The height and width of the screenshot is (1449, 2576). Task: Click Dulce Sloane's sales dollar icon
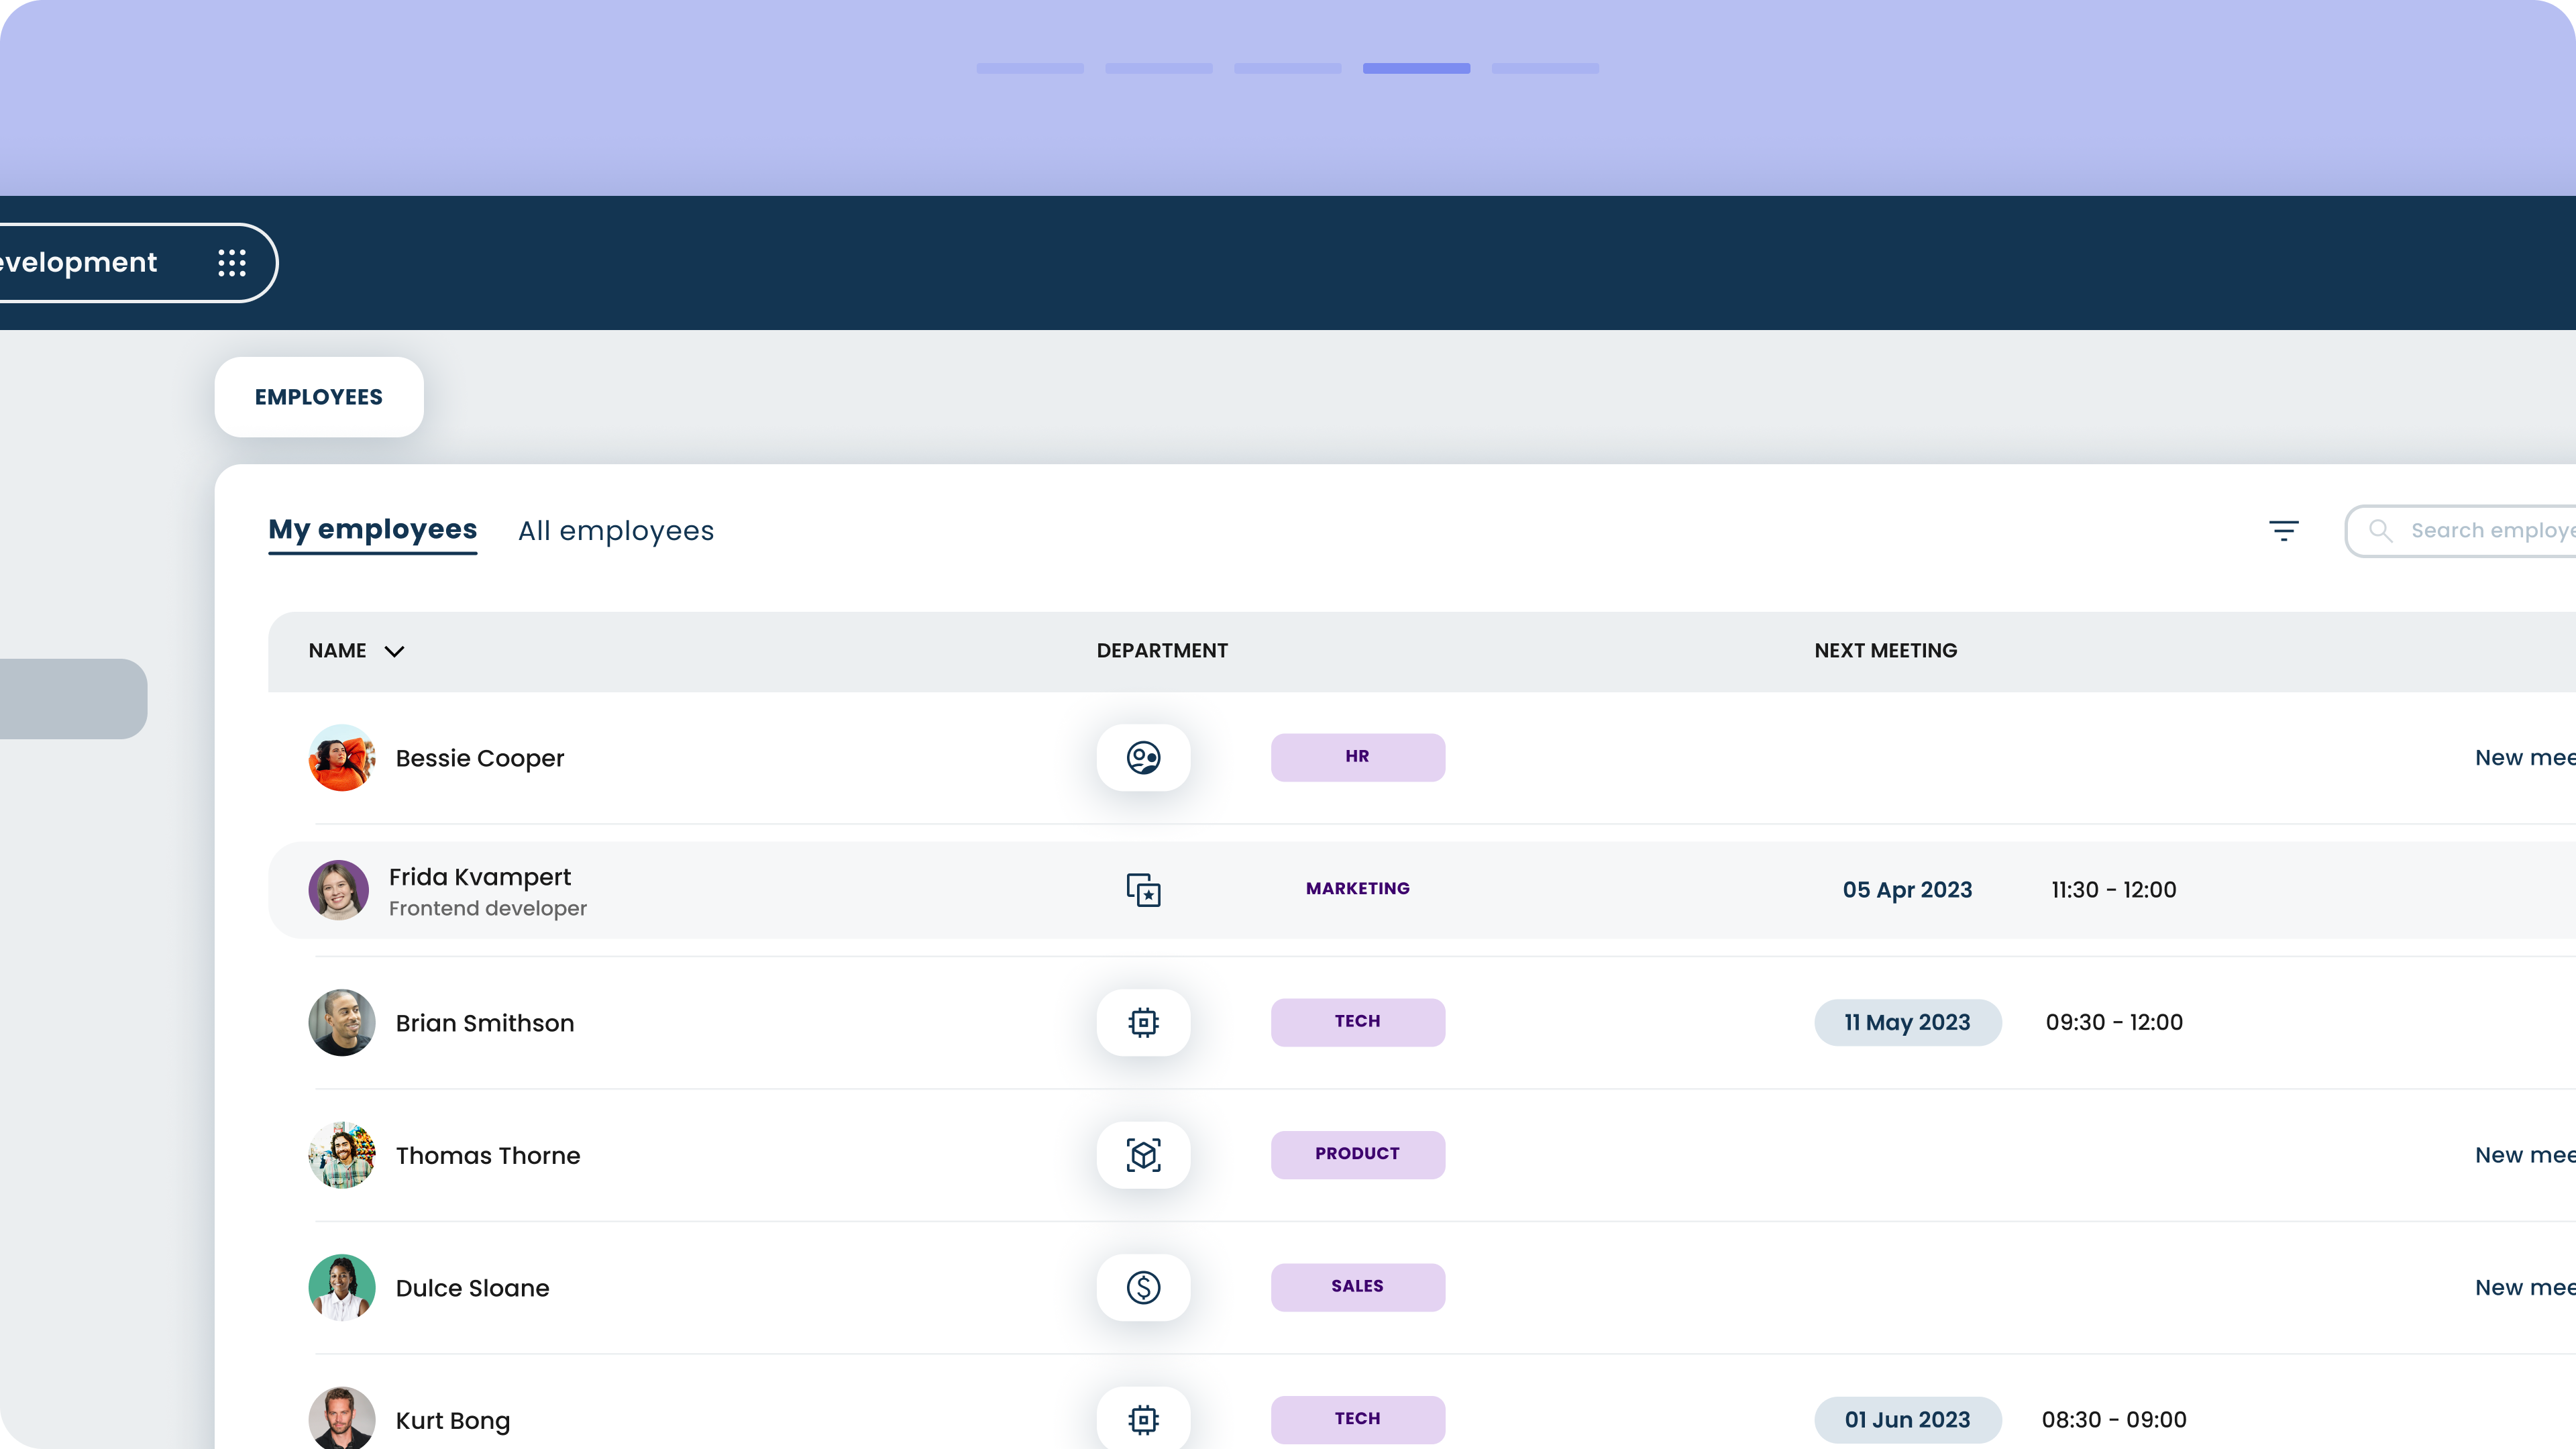click(1143, 1288)
